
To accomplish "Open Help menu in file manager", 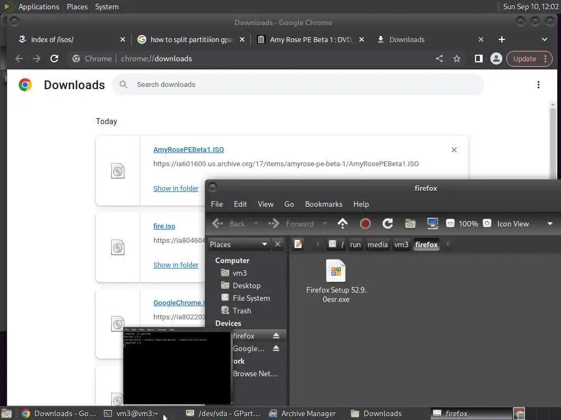I will 361,205.
